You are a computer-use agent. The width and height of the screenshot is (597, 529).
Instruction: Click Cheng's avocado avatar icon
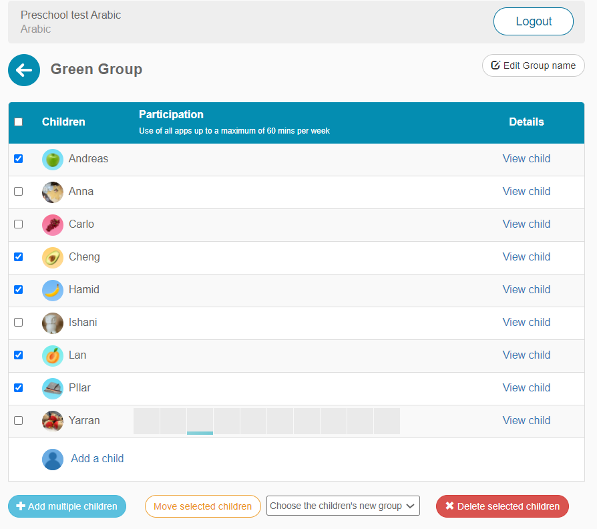click(x=53, y=257)
